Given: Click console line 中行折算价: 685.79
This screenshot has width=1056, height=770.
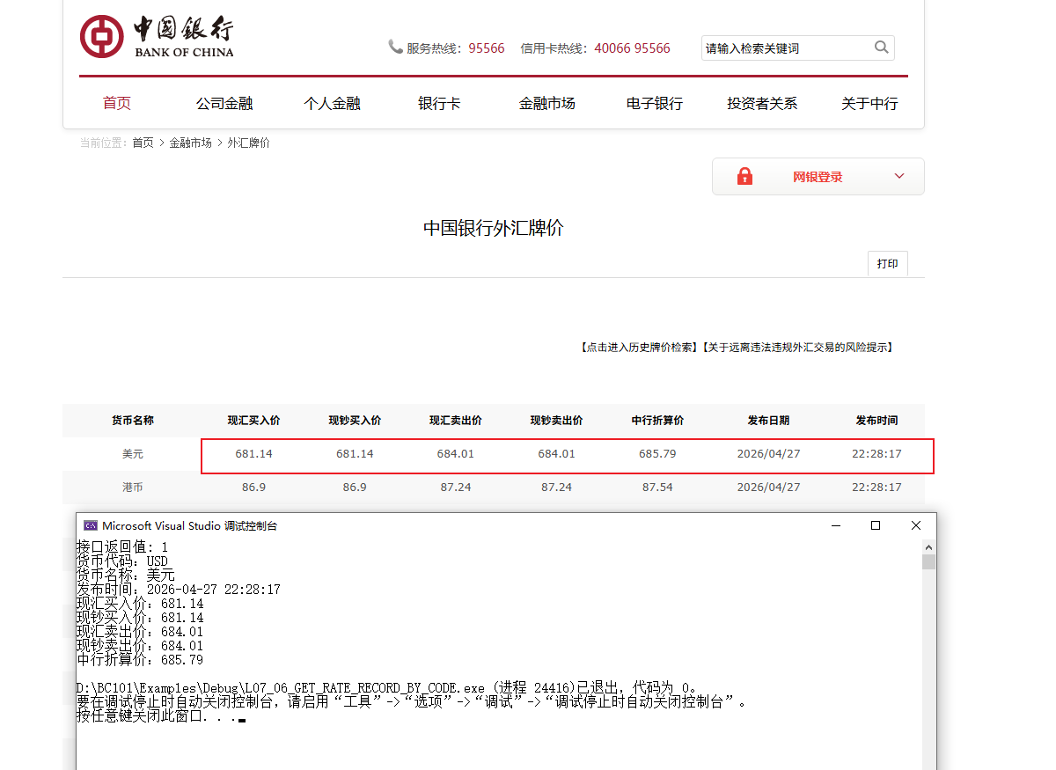Looking at the screenshot, I should [140, 660].
